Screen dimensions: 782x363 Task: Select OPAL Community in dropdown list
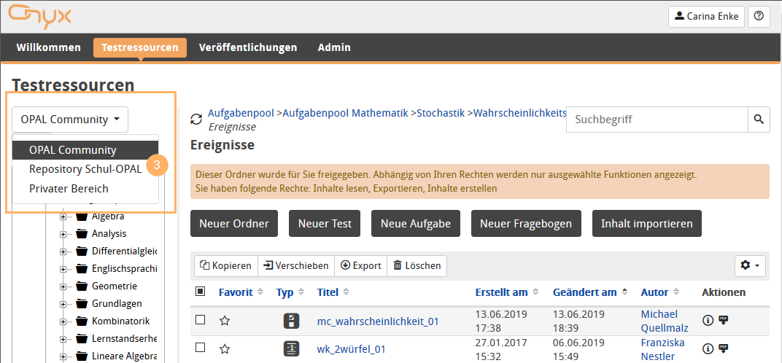(85, 150)
